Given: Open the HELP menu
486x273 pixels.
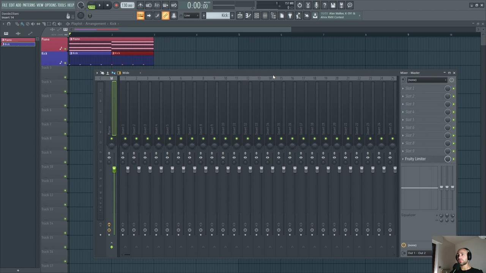Looking at the screenshot, I should click(71, 5).
